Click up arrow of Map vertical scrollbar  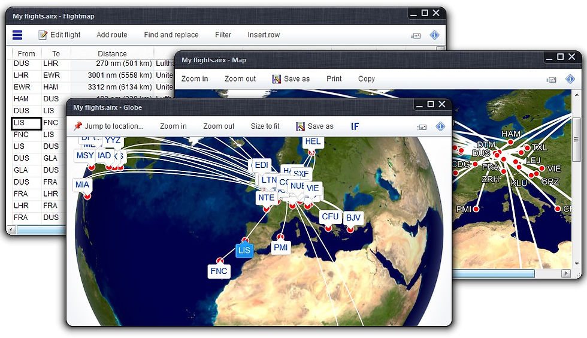576,95
